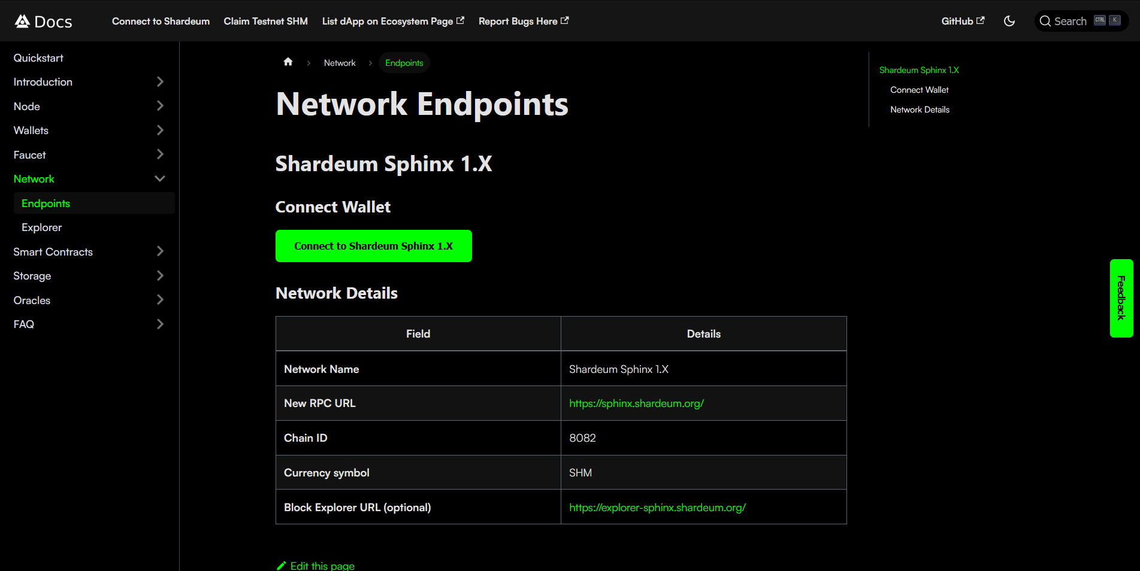Toggle dark mode with moon icon
This screenshot has height=571, width=1140.
pyautogui.click(x=1009, y=21)
